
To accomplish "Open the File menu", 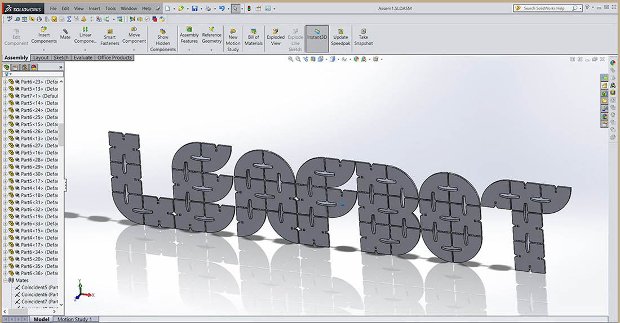I will [53, 8].
